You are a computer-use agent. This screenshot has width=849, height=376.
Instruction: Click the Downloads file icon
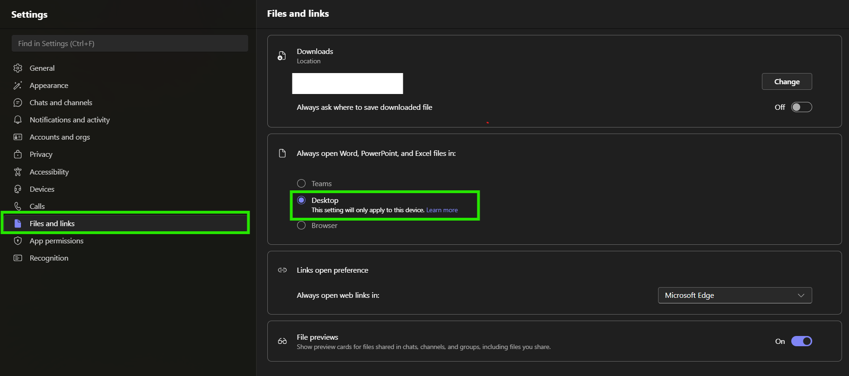282,56
